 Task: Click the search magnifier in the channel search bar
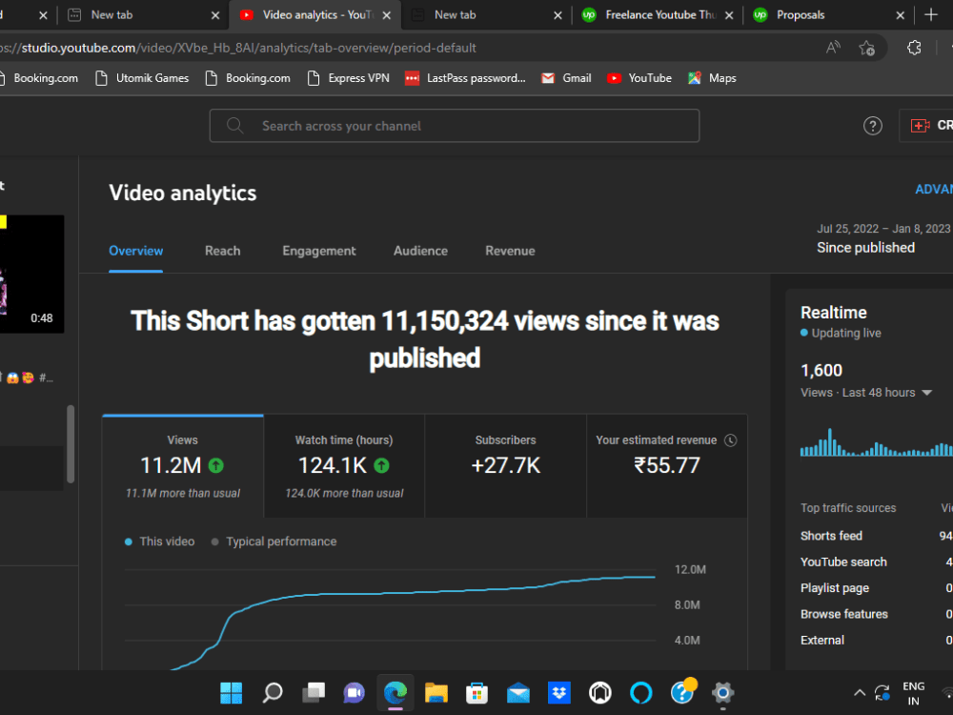pyautogui.click(x=234, y=125)
